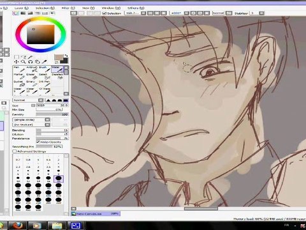Click the undo button in toolbar
This screenshot has width=306, height=230.
74,13
